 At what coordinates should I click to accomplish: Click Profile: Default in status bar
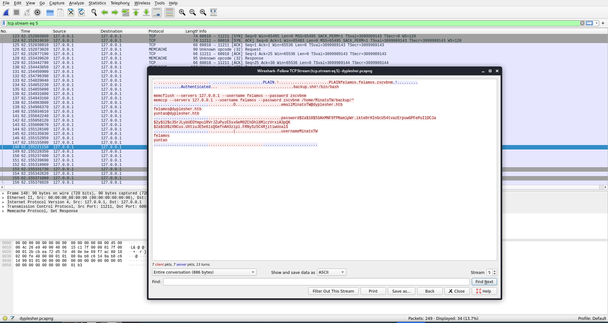(592, 318)
